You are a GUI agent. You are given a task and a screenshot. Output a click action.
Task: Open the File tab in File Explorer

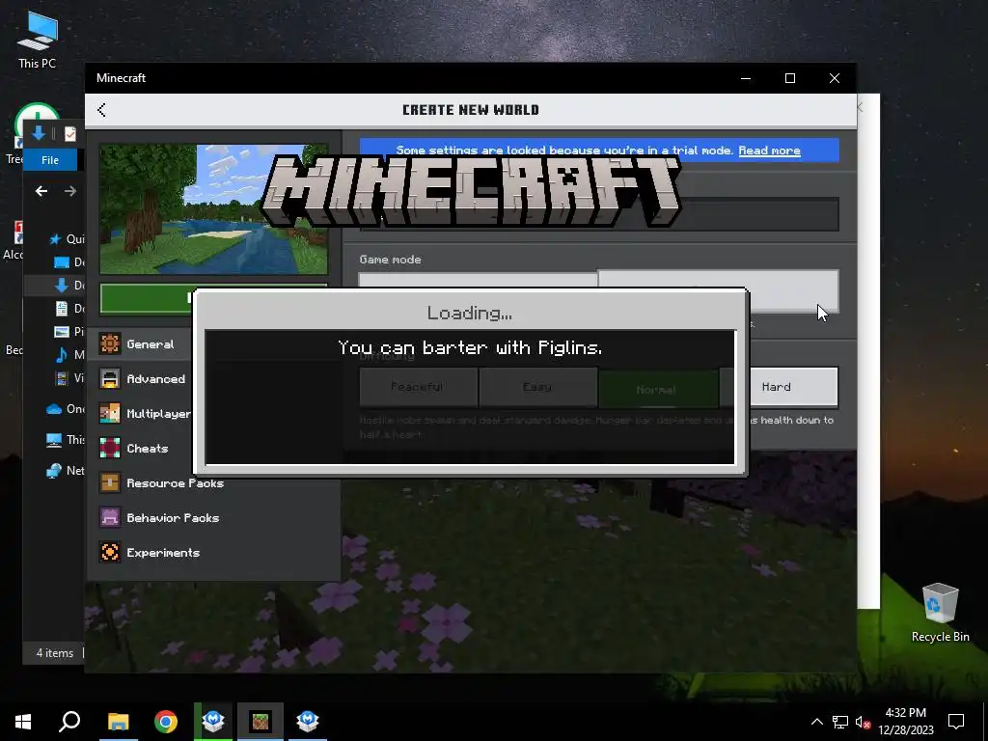(50, 160)
